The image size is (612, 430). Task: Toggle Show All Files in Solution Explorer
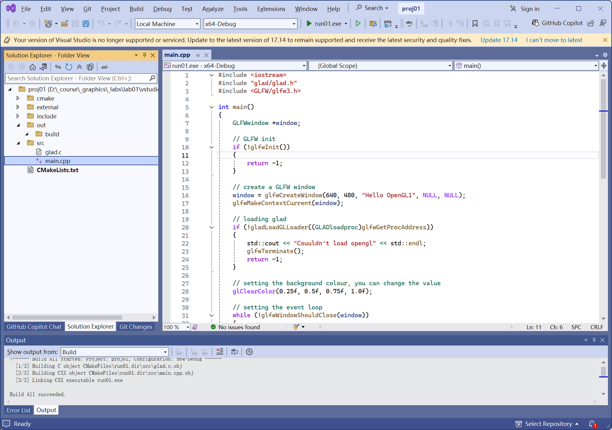click(x=90, y=67)
